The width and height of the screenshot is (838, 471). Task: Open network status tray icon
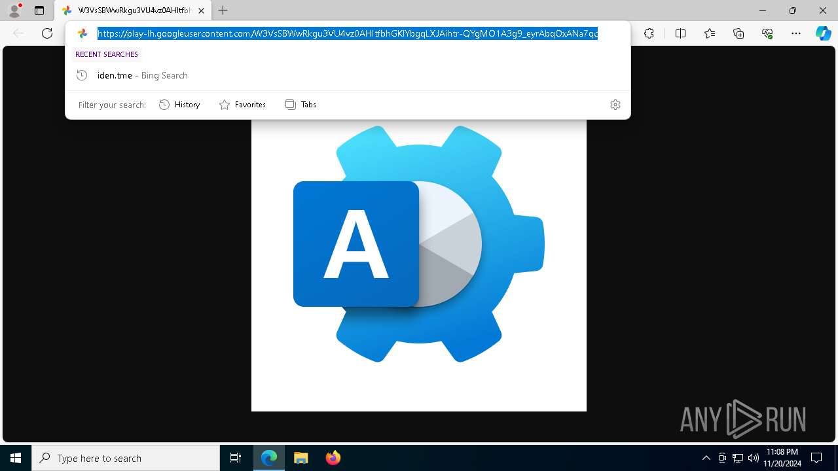tap(738, 458)
